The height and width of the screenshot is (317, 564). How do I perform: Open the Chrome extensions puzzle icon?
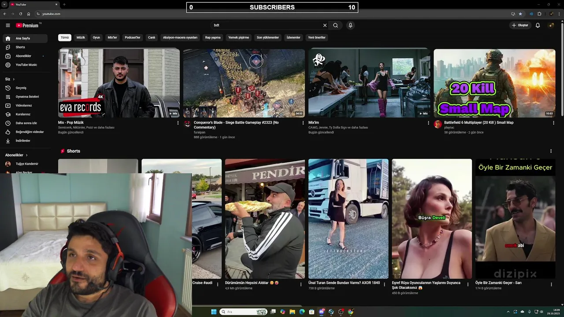(539, 14)
